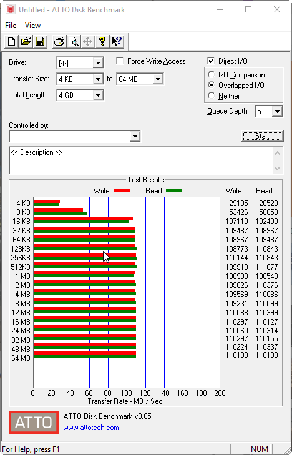The image size is (292, 455).
Task: Start the benchmark test
Action: (x=262, y=136)
